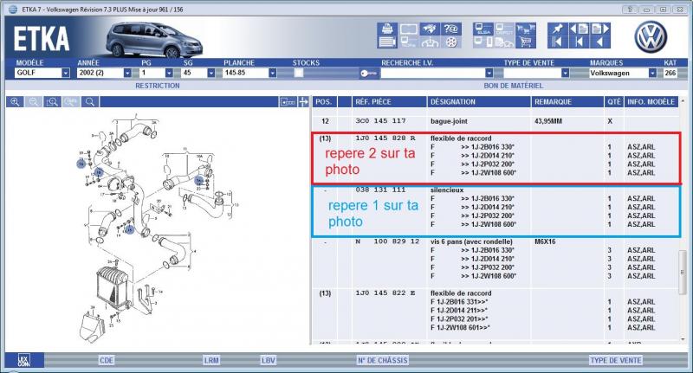Image resolution: width=693 pixels, height=373 pixels.
Task: Select the bague-joint designation
Action: 449,121
